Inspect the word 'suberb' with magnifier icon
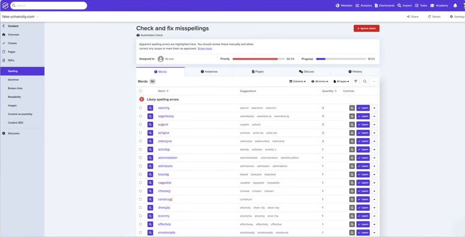The image size is (465, 237). pyautogui.click(x=150, y=124)
